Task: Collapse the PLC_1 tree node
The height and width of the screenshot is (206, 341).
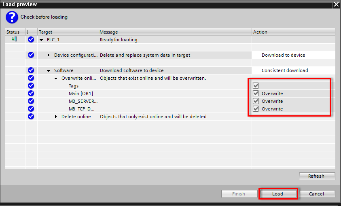Action: click(x=41, y=40)
